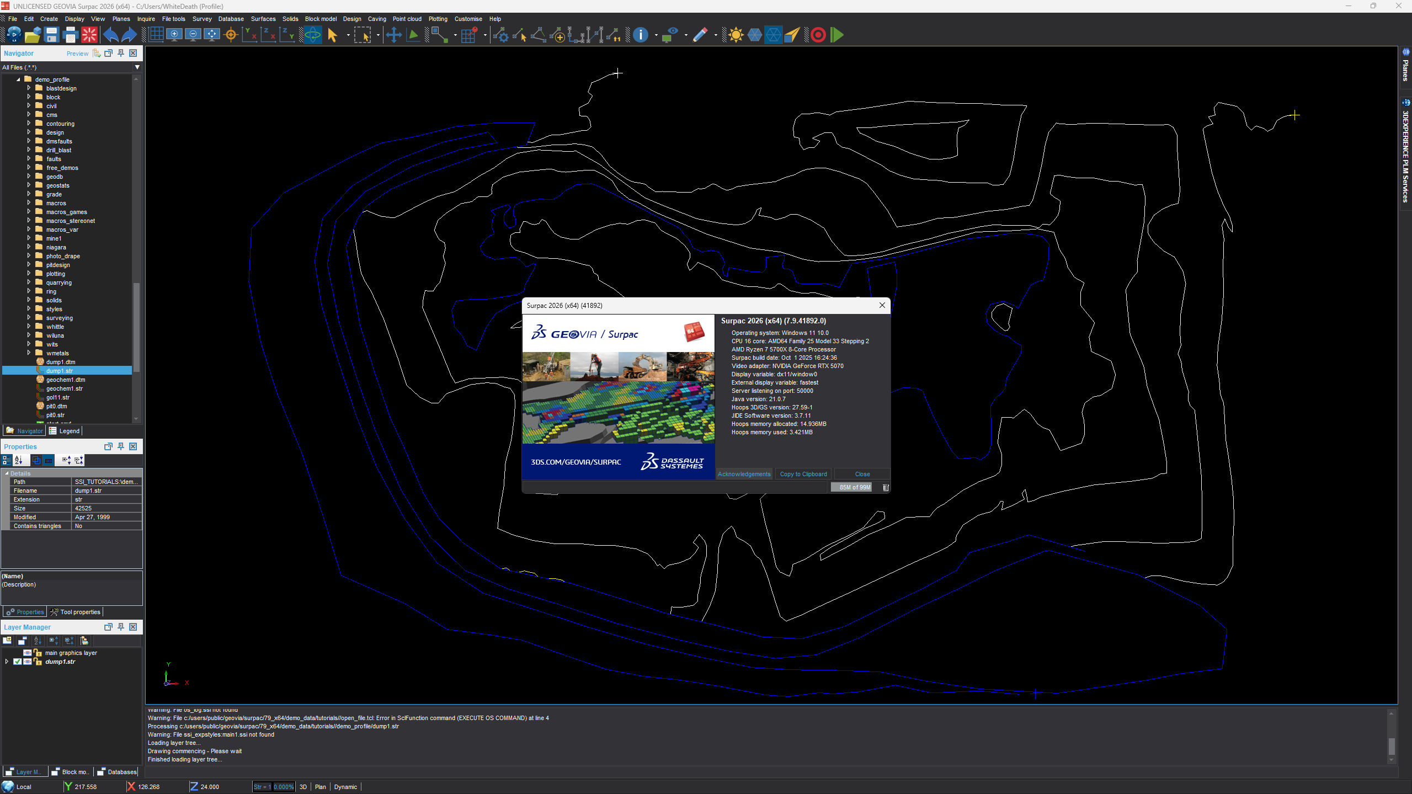
Task: Click the Preview link in Navigator
Action: (x=77, y=54)
